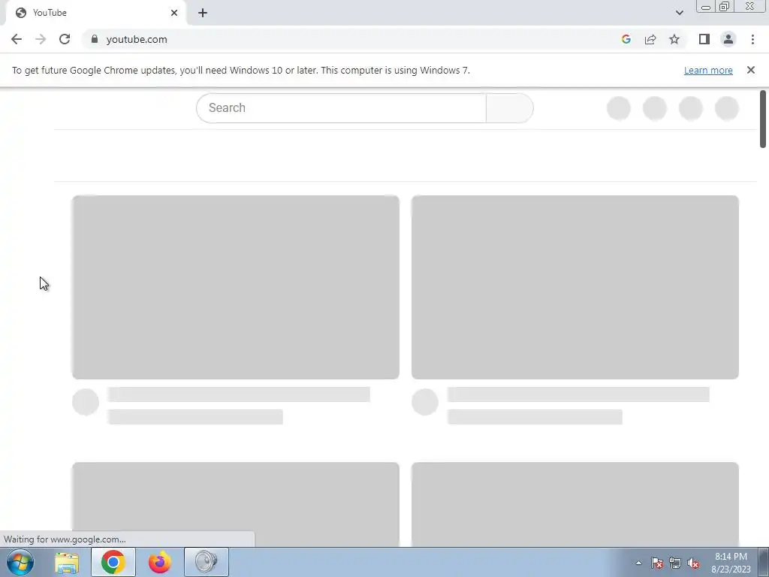Reload the YouTube page
Screen dimensions: 769x577
coord(65,39)
